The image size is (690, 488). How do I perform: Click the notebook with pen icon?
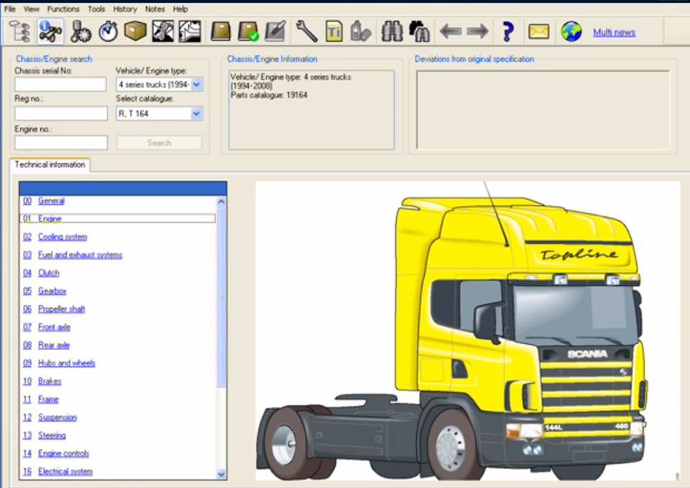click(x=275, y=32)
